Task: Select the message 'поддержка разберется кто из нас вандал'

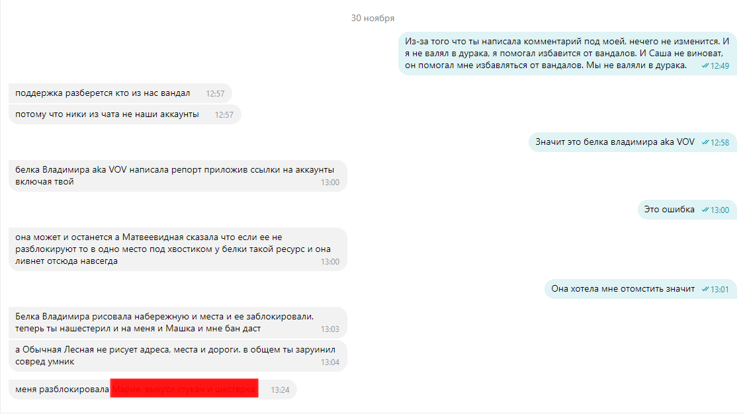Action: coord(120,93)
